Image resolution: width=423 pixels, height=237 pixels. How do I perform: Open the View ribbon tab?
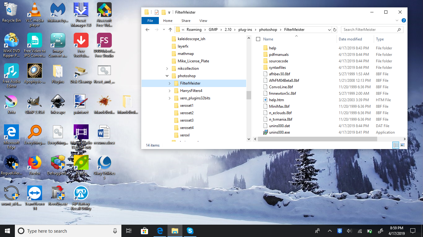pos(203,21)
